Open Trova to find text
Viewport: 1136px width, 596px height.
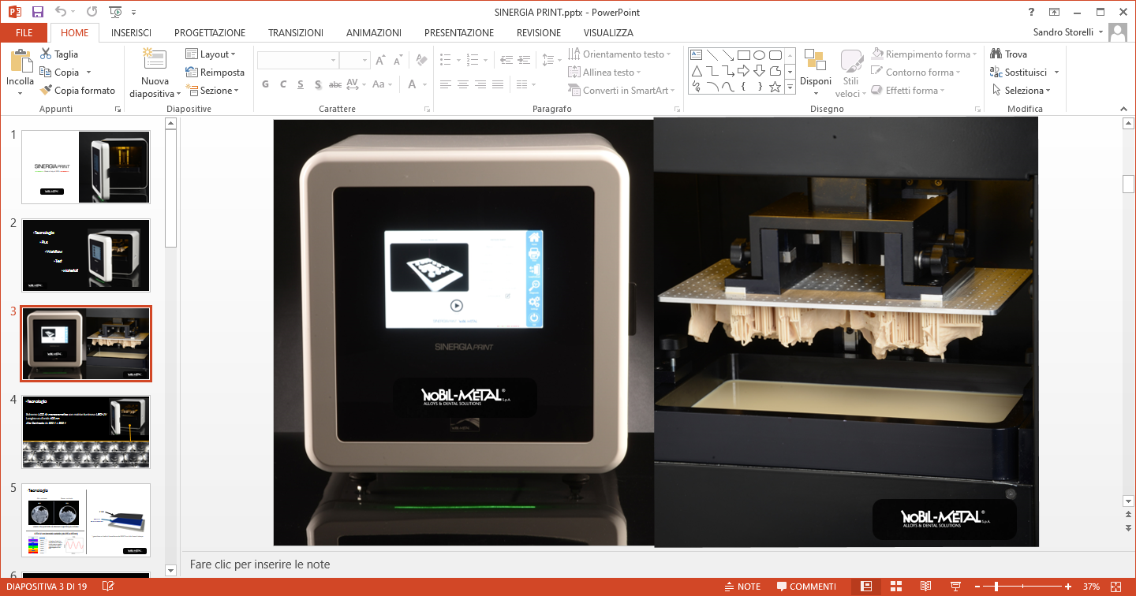click(1009, 54)
